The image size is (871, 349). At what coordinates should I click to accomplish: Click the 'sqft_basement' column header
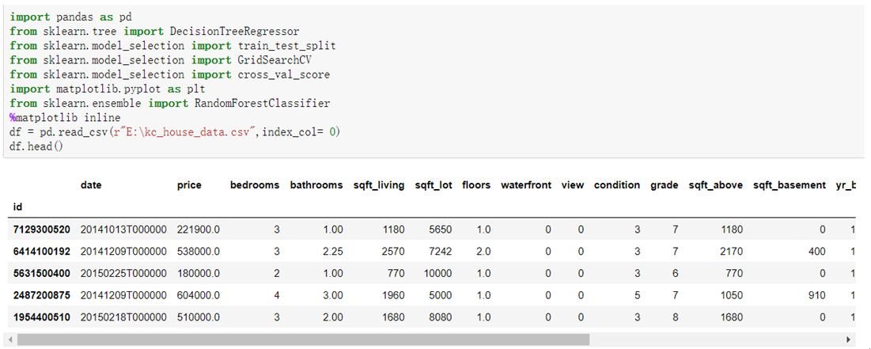789,185
